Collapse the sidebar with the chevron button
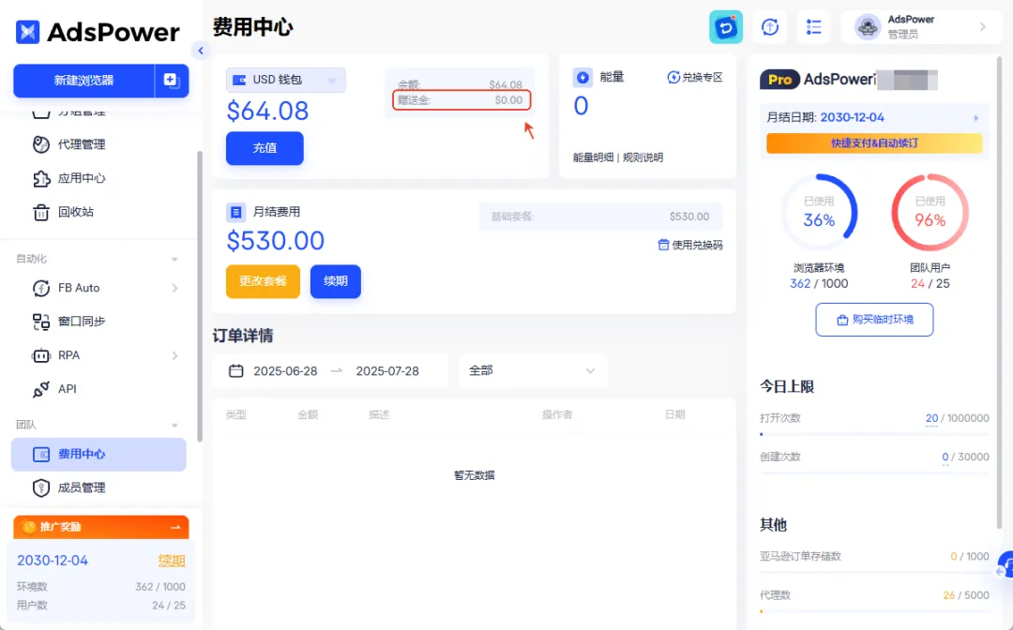The image size is (1013, 630). pyautogui.click(x=201, y=51)
